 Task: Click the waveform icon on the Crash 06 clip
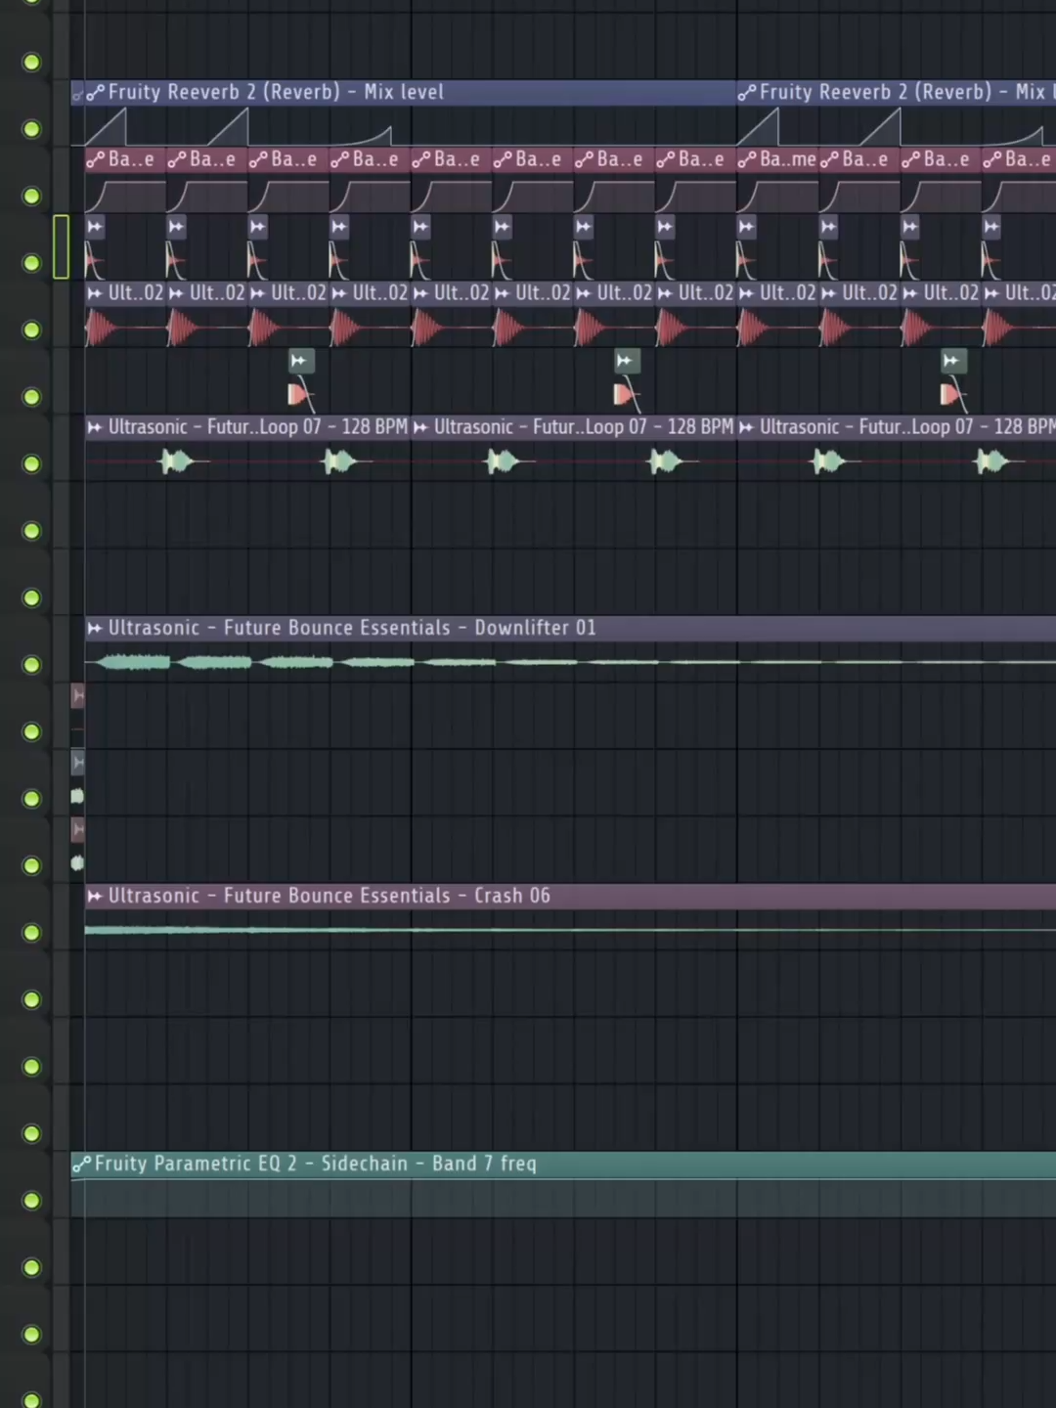(94, 896)
